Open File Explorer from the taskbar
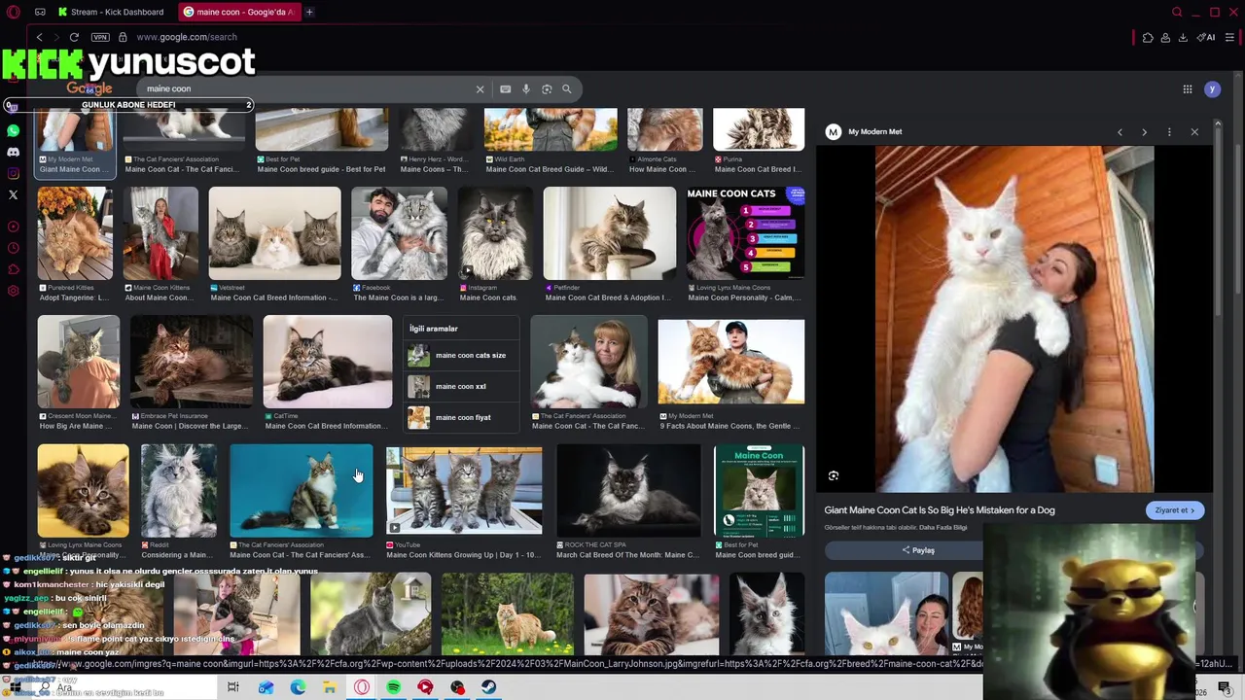1245x700 pixels. [x=330, y=687]
